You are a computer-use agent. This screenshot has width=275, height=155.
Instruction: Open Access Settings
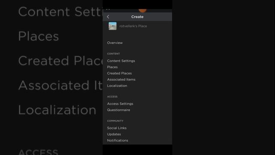(x=120, y=104)
